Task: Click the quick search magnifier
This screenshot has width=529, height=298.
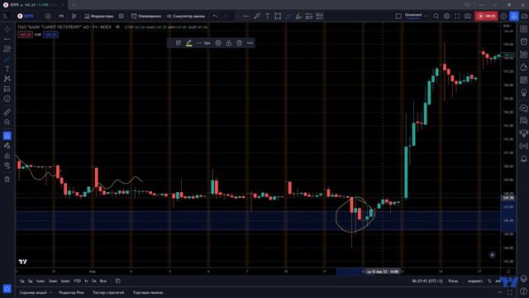Action: click(436, 17)
